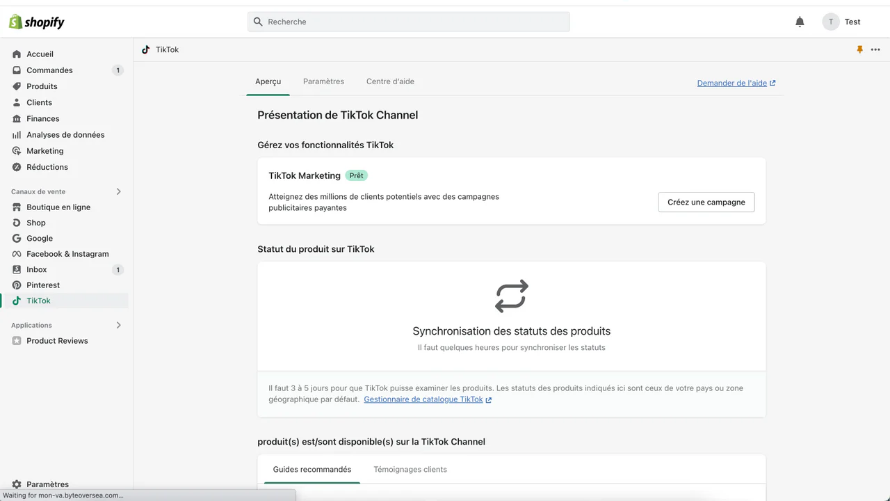Click the Boutique en ligne store icon
Image resolution: width=890 pixels, height=501 pixels.
17,207
